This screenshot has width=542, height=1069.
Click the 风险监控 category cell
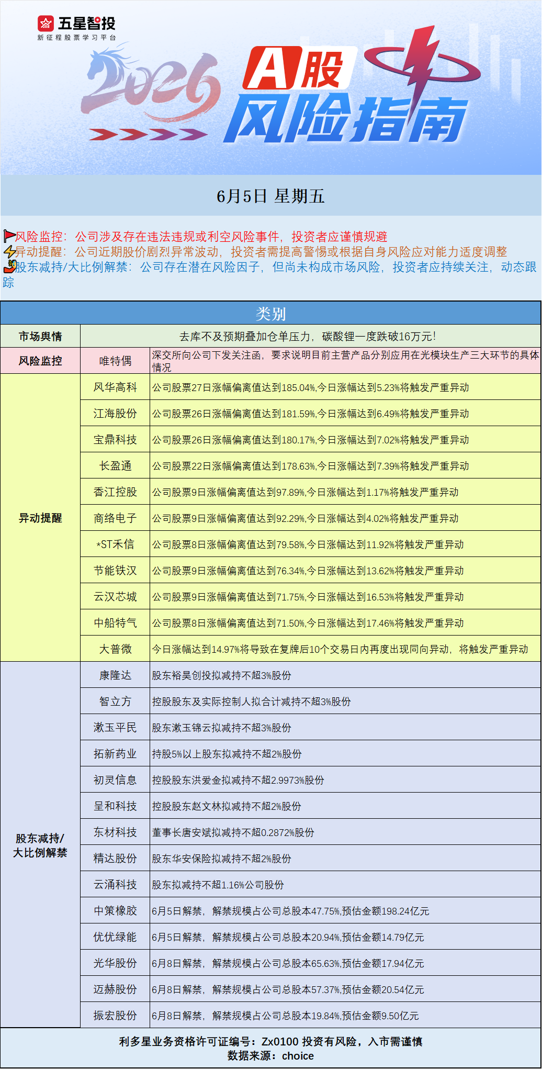(x=40, y=361)
